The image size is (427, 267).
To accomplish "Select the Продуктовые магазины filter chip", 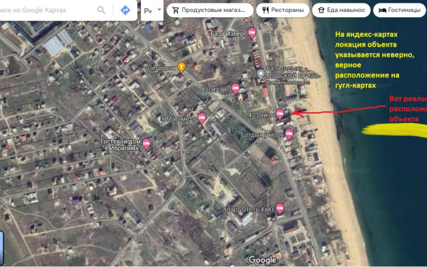I will click(210, 11).
